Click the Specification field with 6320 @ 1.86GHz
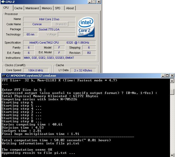This screenshot has height=157, width=175. tap(59, 43)
